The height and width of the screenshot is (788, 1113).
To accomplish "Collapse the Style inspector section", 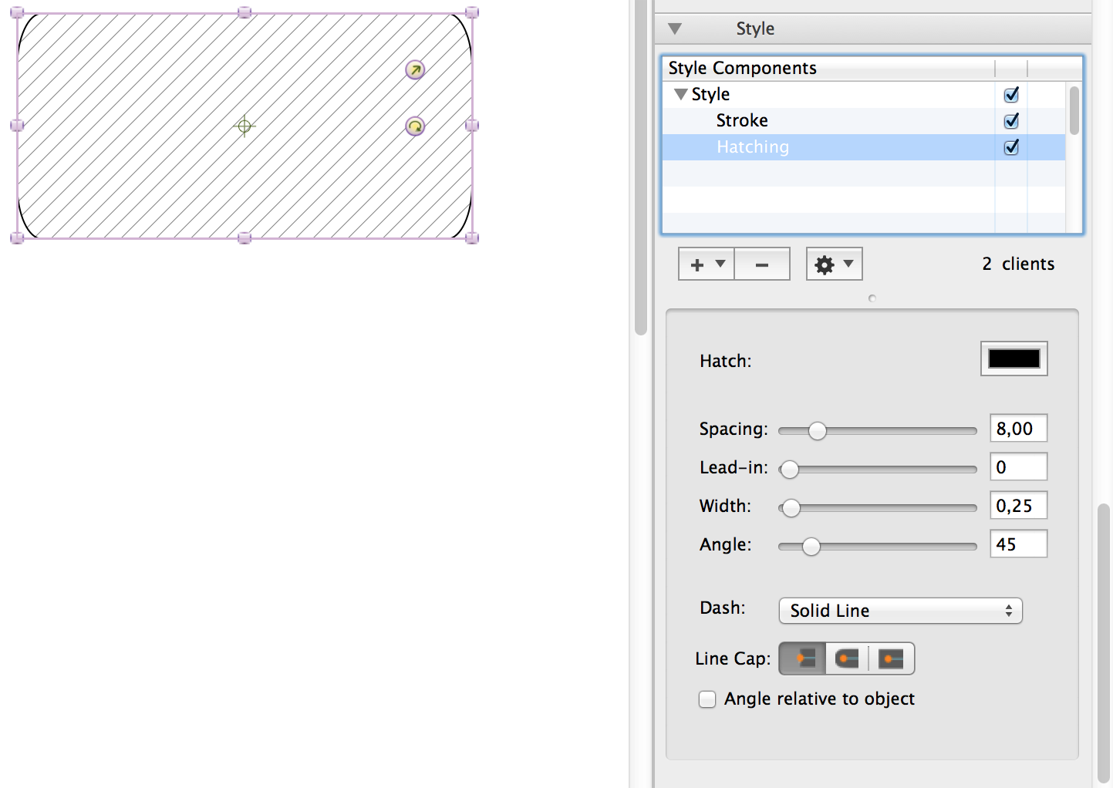I will tap(675, 29).
